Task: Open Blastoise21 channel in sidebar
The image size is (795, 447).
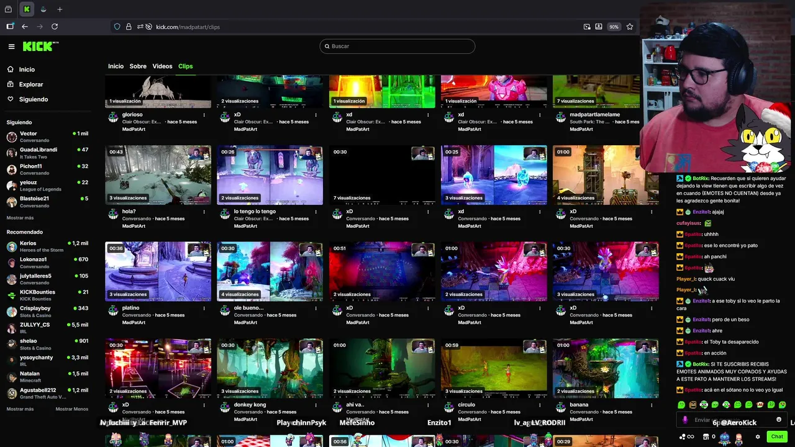Action: [47, 201]
